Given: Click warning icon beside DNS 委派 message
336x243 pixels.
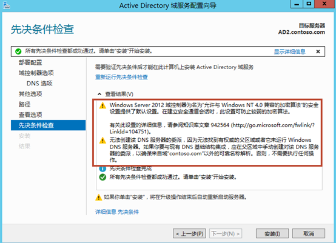Looking at the screenshot, I should point(102,141).
